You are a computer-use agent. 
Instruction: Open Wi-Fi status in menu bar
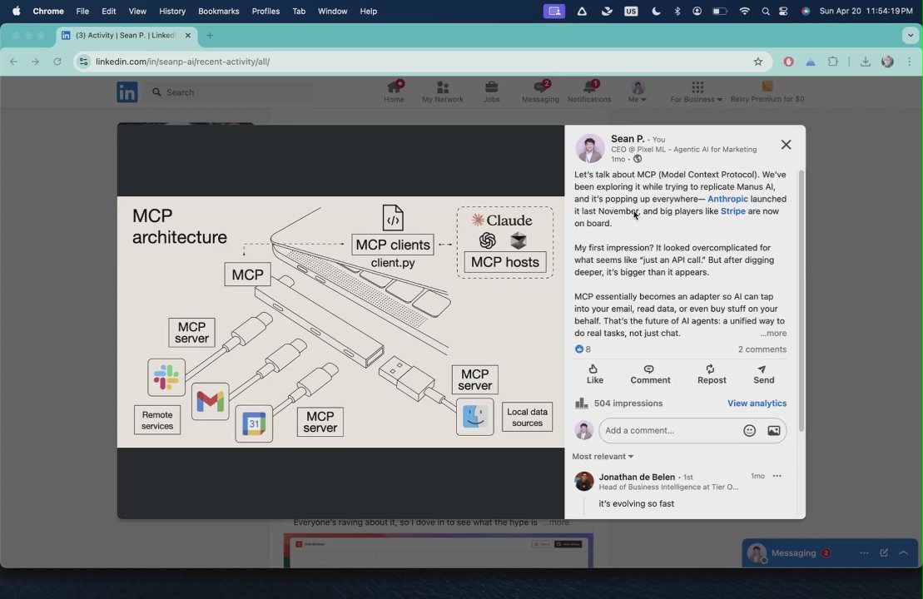pyautogui.click(x=745, y=11)
